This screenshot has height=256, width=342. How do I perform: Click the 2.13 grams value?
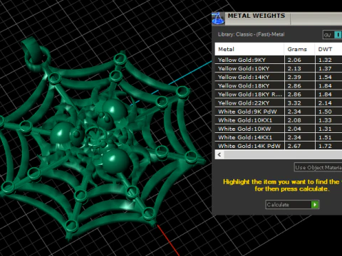pos(294,68)
